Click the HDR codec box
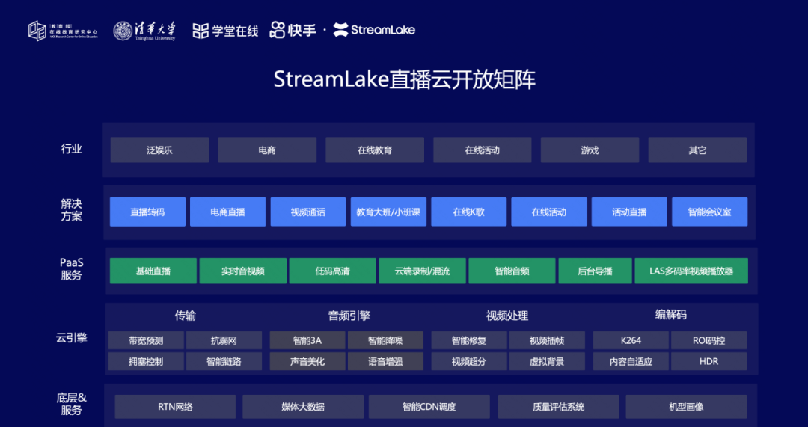The width and height of the screenshot is (808, 427). tap(708, 362)
